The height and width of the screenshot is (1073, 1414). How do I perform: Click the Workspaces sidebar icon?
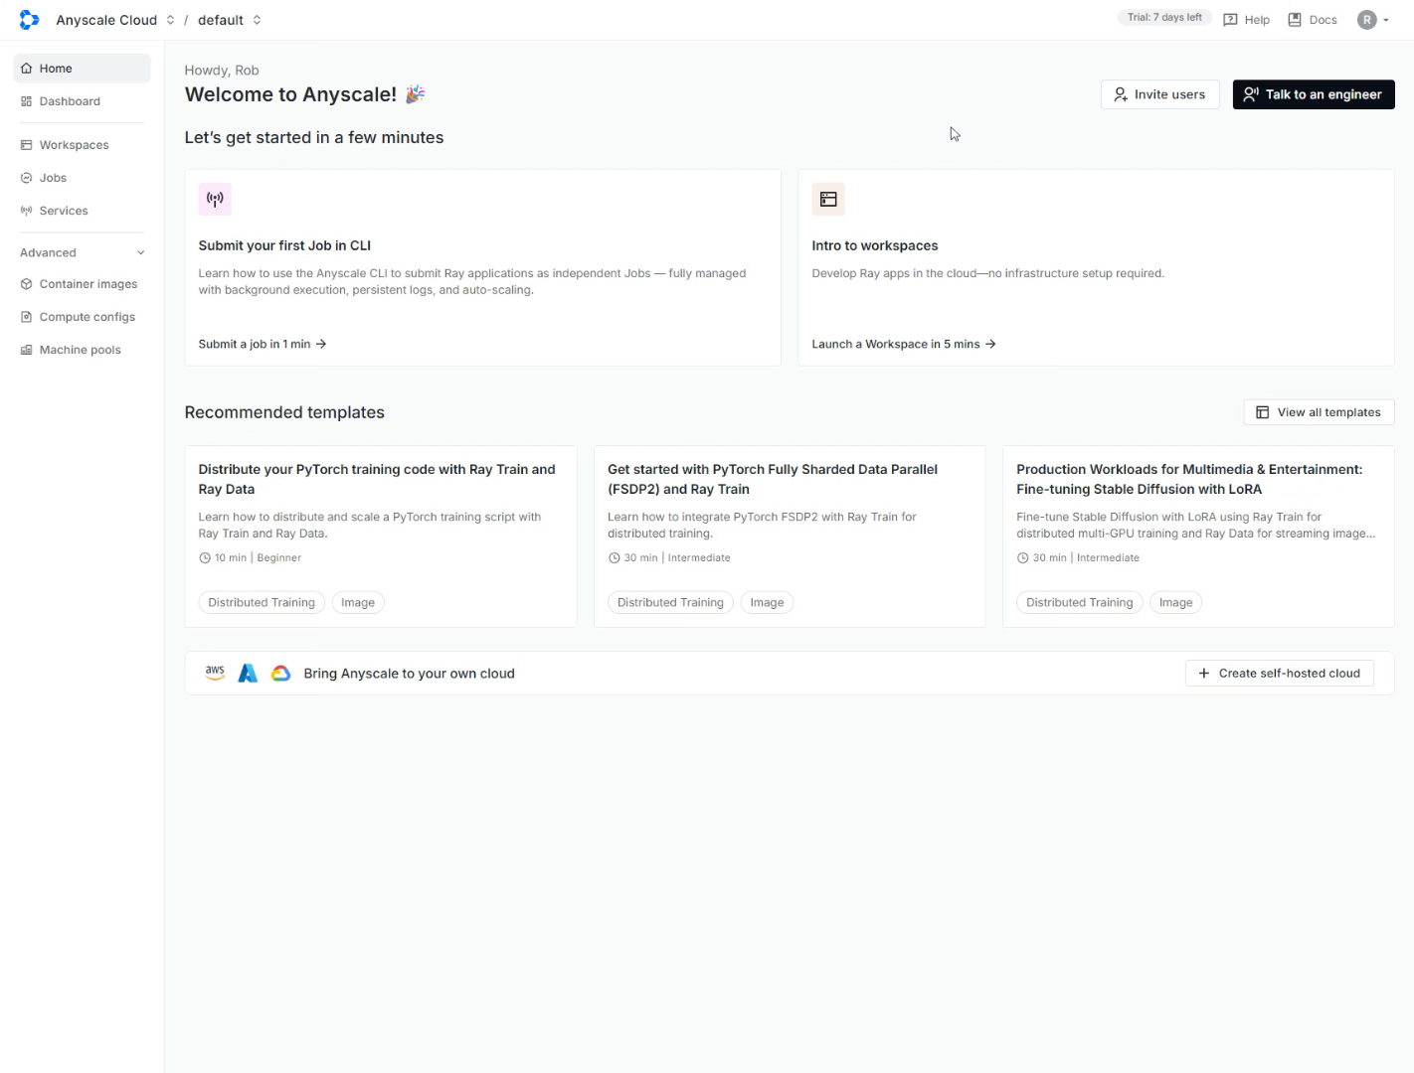click(27, 145)
